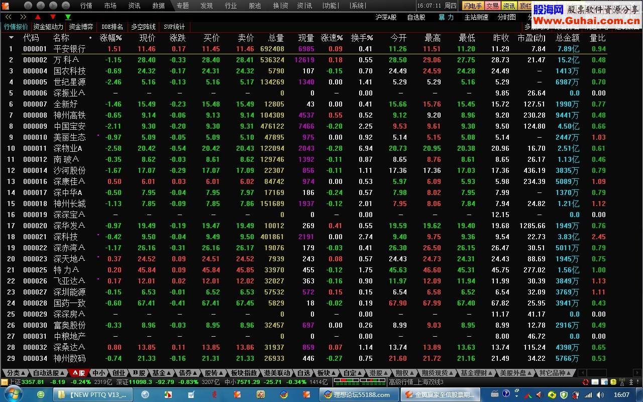Open the 行情 menu
This screenshot has height=402, width=643.
[86, 6]
